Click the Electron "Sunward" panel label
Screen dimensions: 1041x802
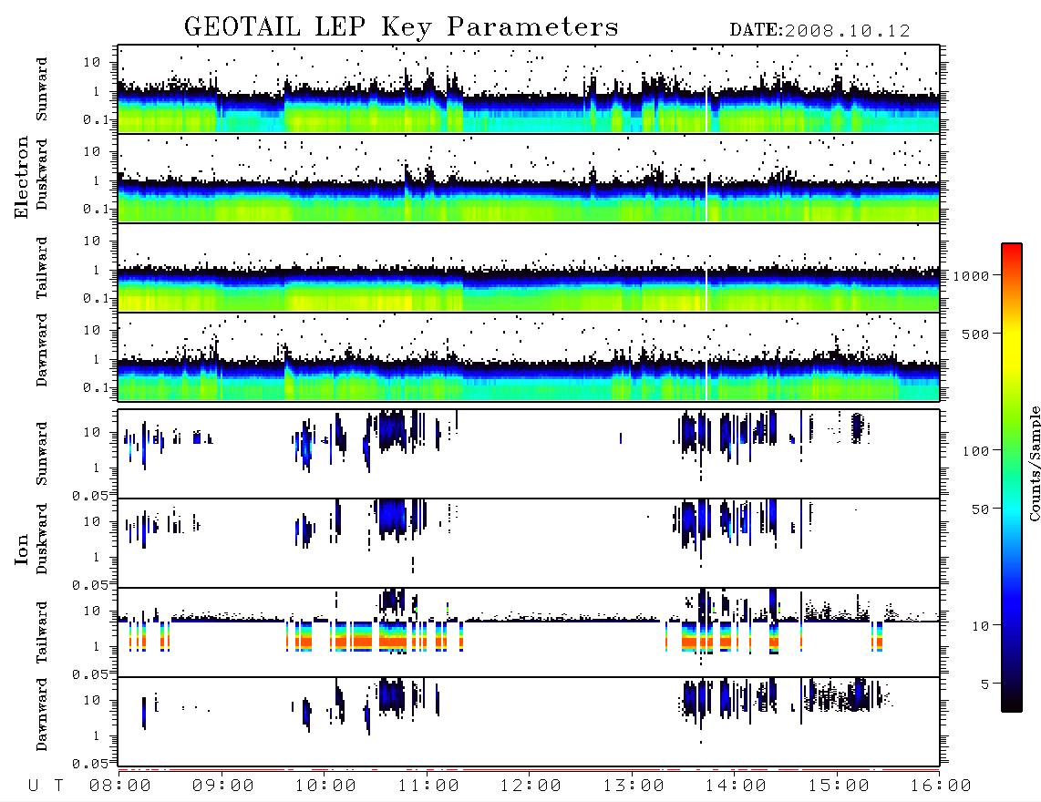coord(42,89)
